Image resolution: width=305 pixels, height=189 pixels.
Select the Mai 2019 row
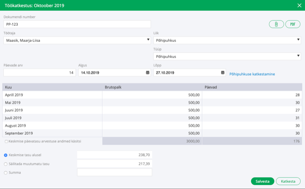coord(152,102)
